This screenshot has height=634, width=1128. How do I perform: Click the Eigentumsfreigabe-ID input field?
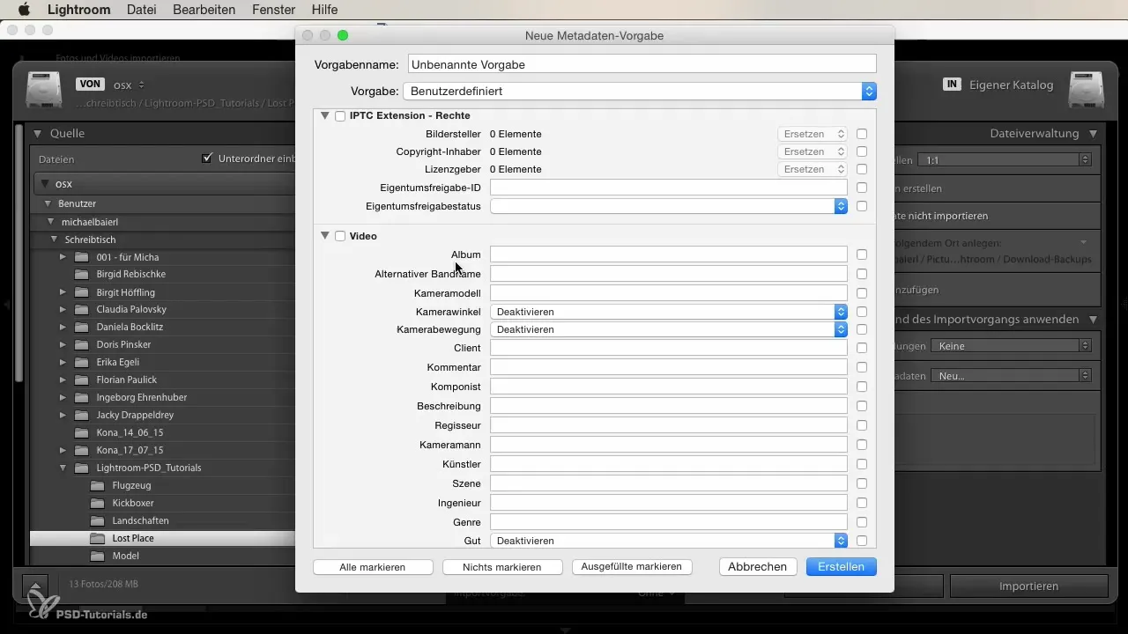pos(669,188)
